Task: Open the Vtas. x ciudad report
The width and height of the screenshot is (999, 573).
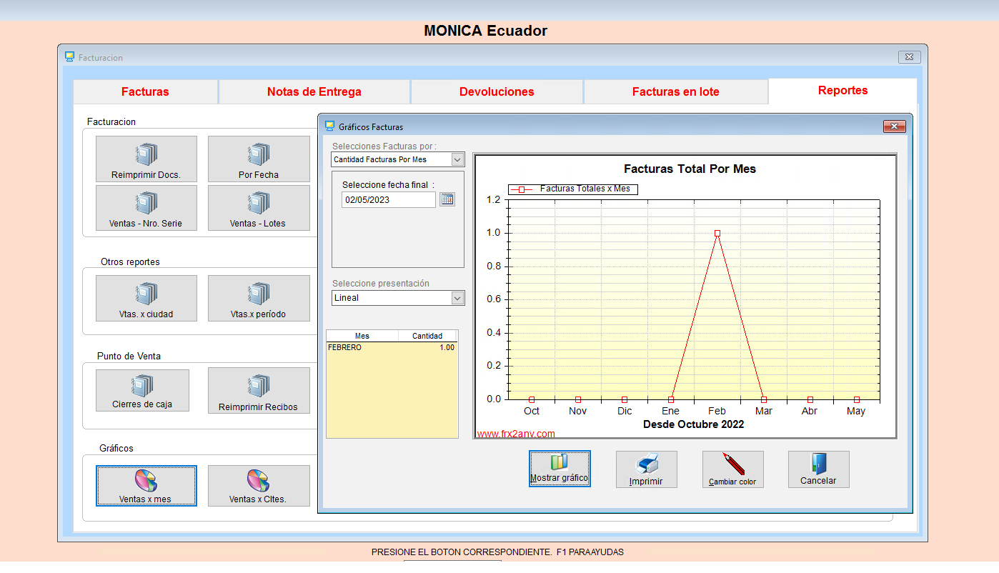Action: click(x=146, y=298)
